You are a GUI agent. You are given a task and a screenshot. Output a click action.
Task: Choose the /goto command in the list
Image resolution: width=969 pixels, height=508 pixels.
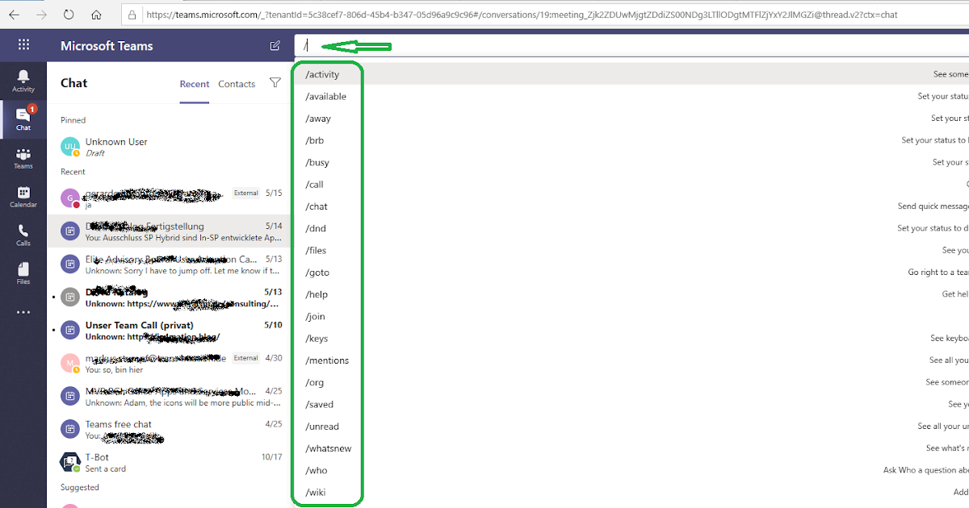317,272
